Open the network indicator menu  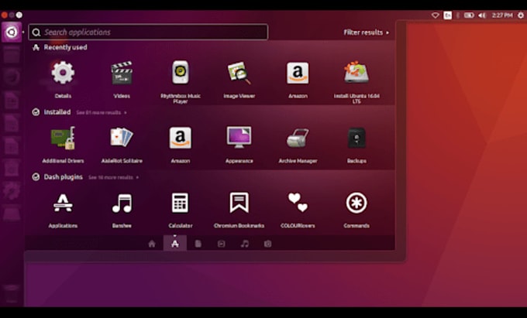coord(436,15)
